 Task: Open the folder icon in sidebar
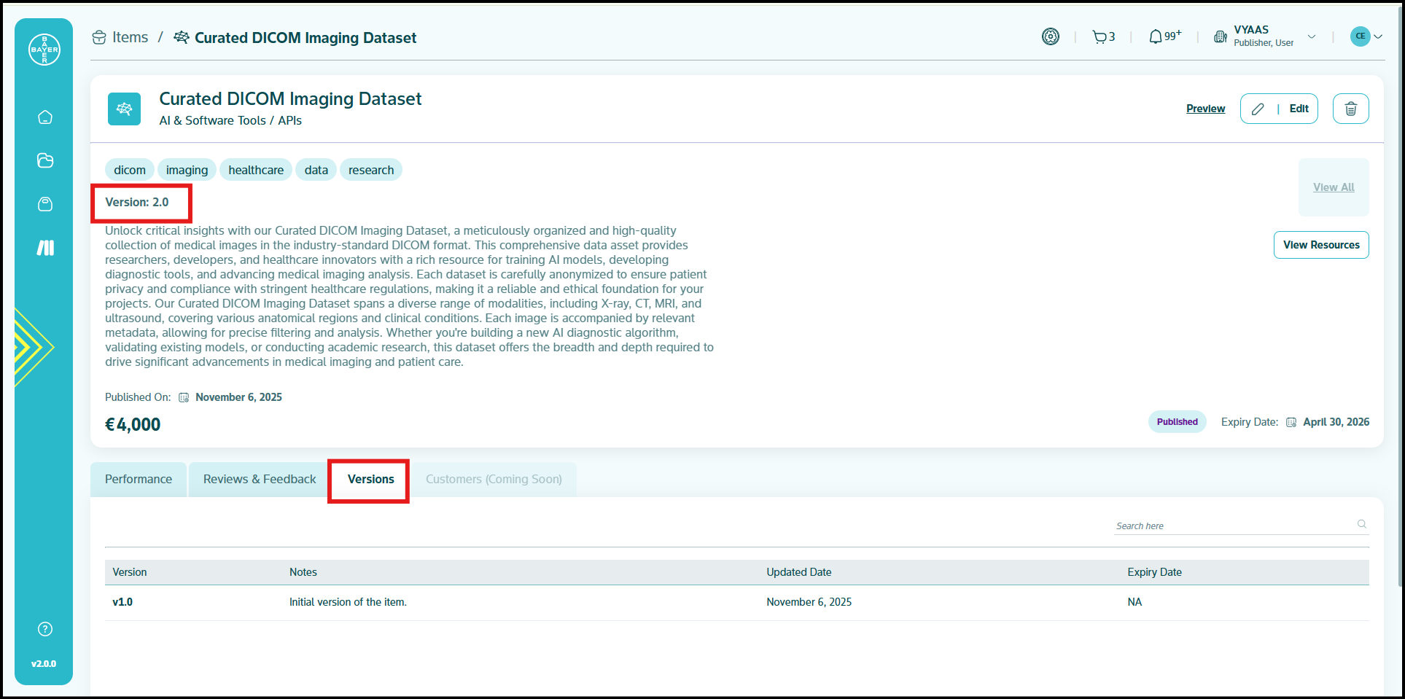[45, 160]
